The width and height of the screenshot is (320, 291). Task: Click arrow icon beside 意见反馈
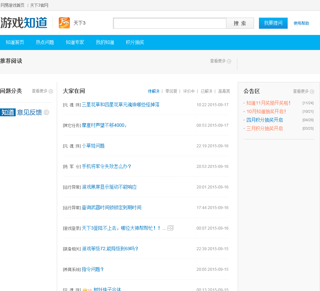point(46,112)
